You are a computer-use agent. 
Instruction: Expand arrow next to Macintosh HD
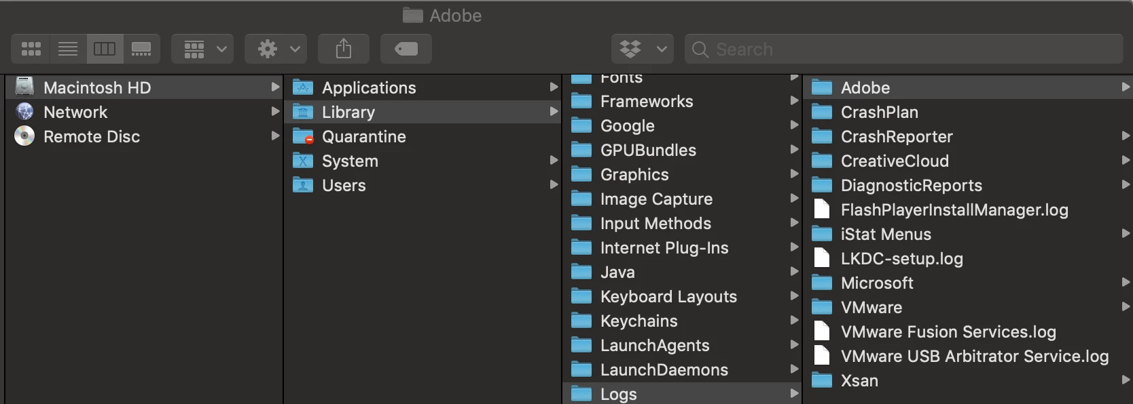pos(275,87)
